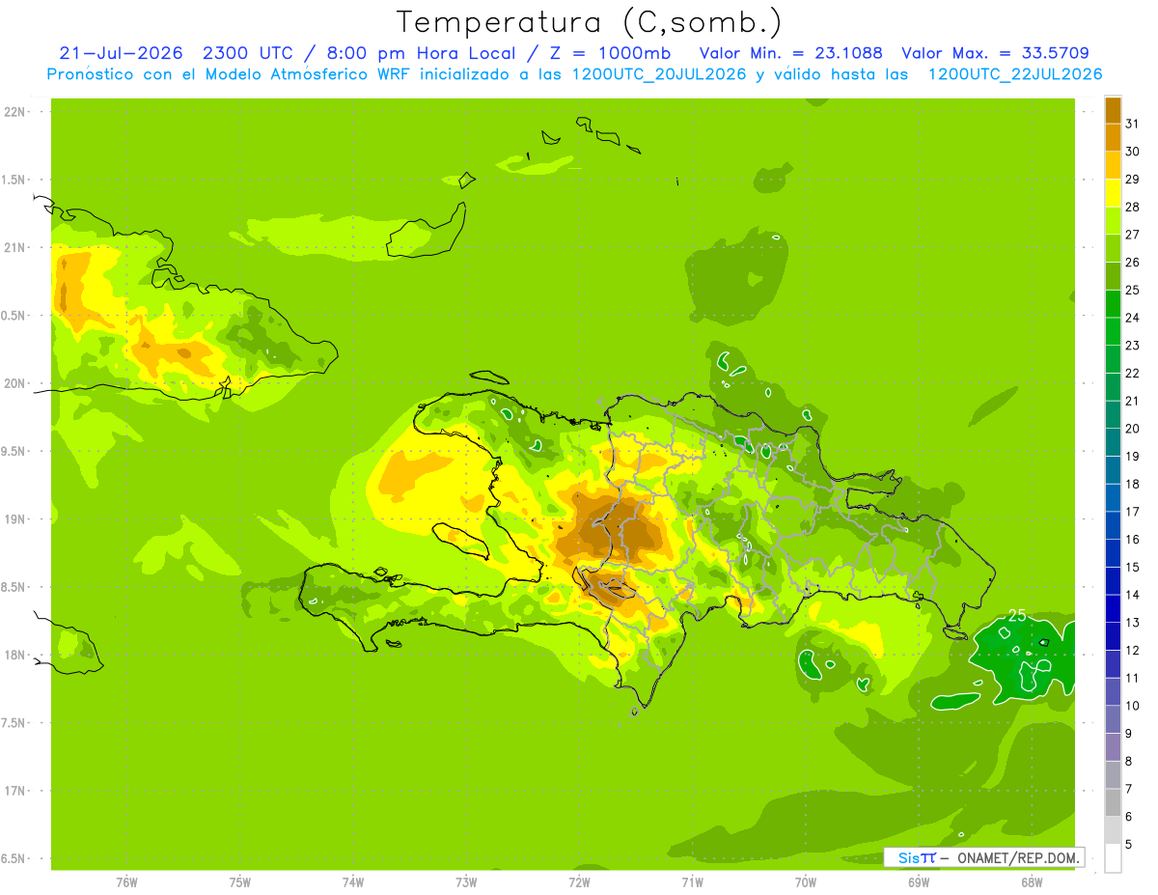Select the green color bar segment between 24 and 25
The image size is (1158, 895).
[x=1113, y=303]
